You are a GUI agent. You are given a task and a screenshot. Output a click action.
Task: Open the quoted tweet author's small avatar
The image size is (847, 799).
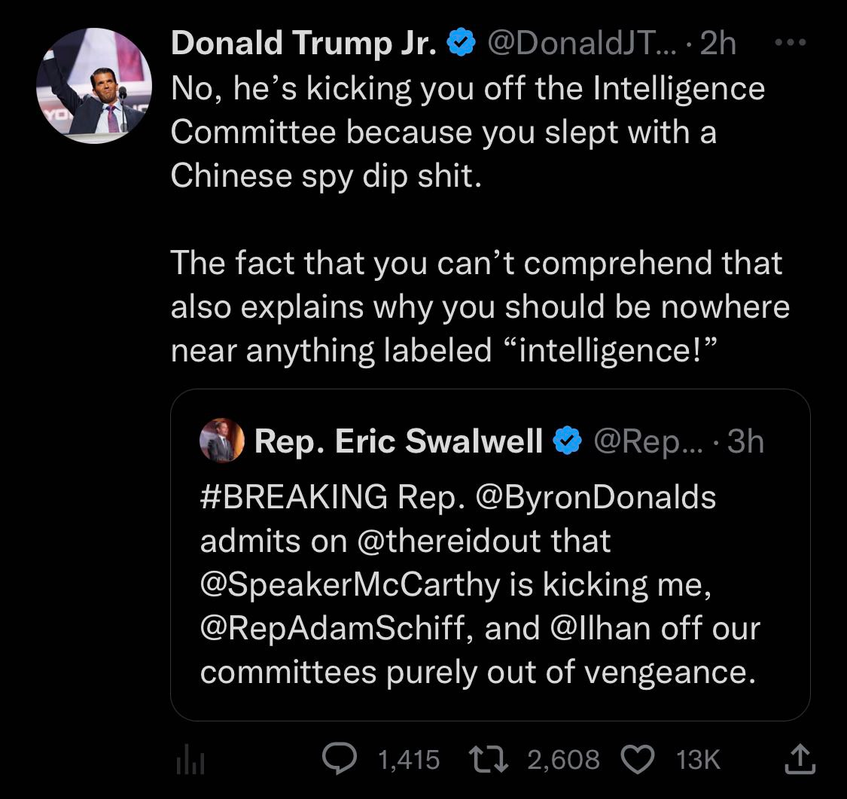222,441
